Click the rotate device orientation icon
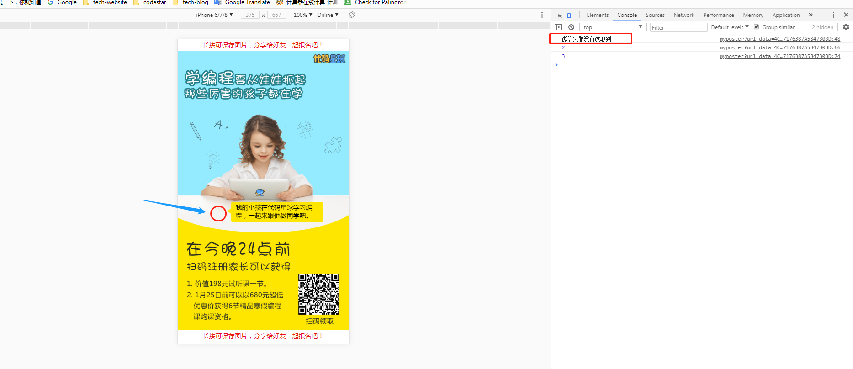The width and height of the screenshot is (853, 369). point(352,15)
